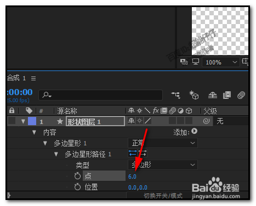Open the 正常 blend mode dropdown
The height and width of the screenshot is (206, 256).
[x=163, y=143]
